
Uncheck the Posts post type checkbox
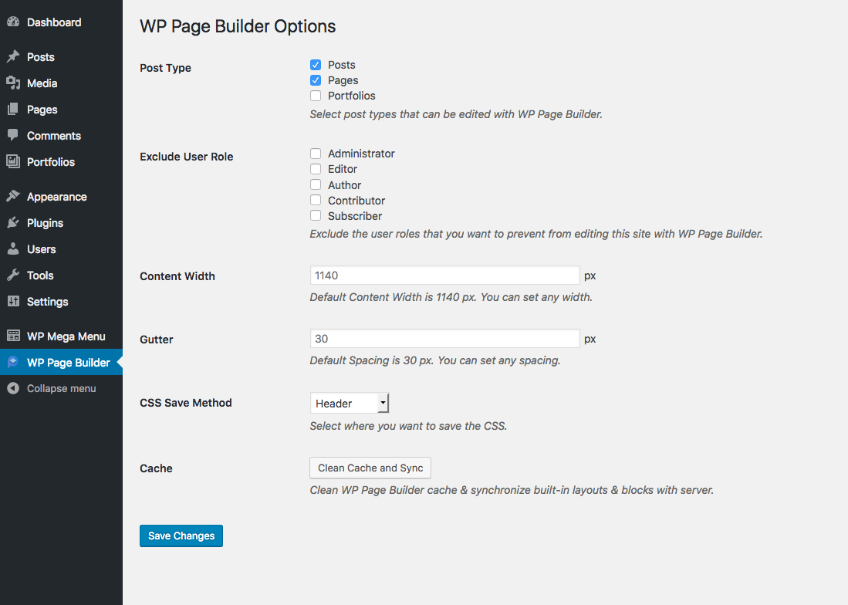tap(316, 65)
